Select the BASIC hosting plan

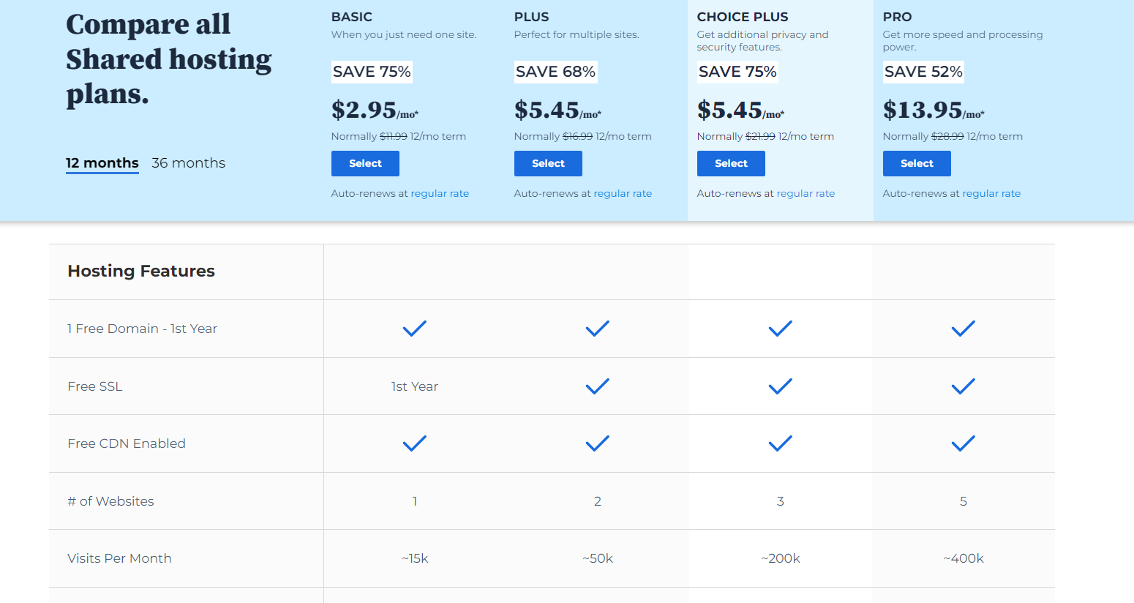point(365,164)
